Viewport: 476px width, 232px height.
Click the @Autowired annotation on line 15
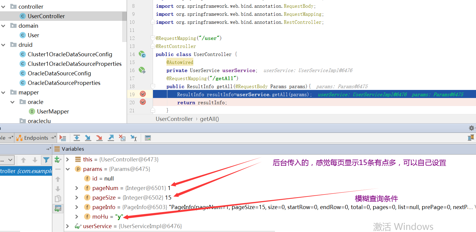(x=180, y=62)
